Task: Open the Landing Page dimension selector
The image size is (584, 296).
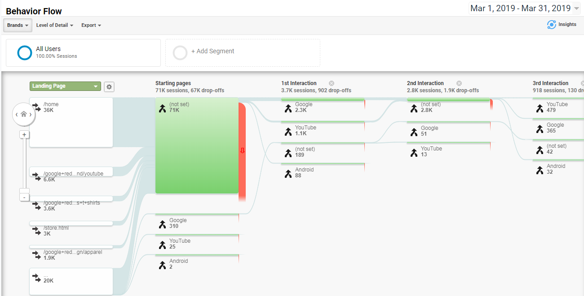Action: click(x=66, y=86)
